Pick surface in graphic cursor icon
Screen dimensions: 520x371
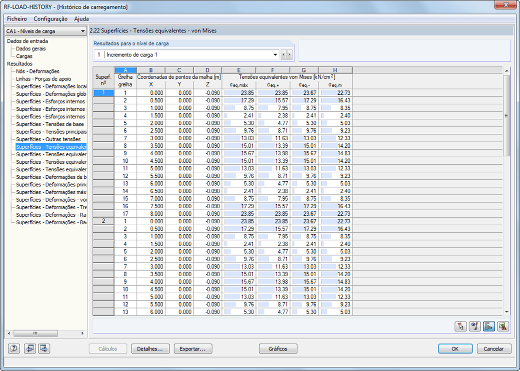coord(460,326)
